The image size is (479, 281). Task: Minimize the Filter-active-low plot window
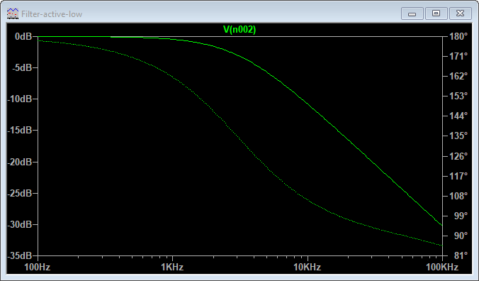tap(412, 13)
